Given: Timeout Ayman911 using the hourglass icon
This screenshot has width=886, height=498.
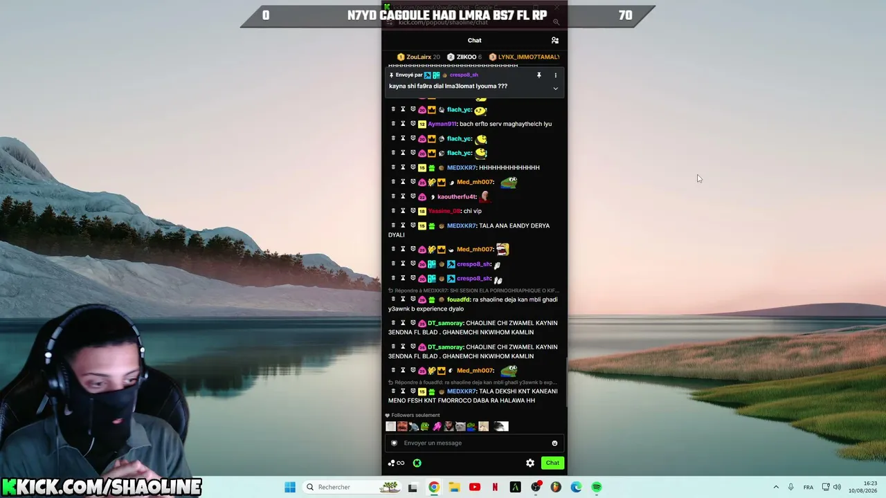Looking at the screenshot, I should (x=403, y=124).
